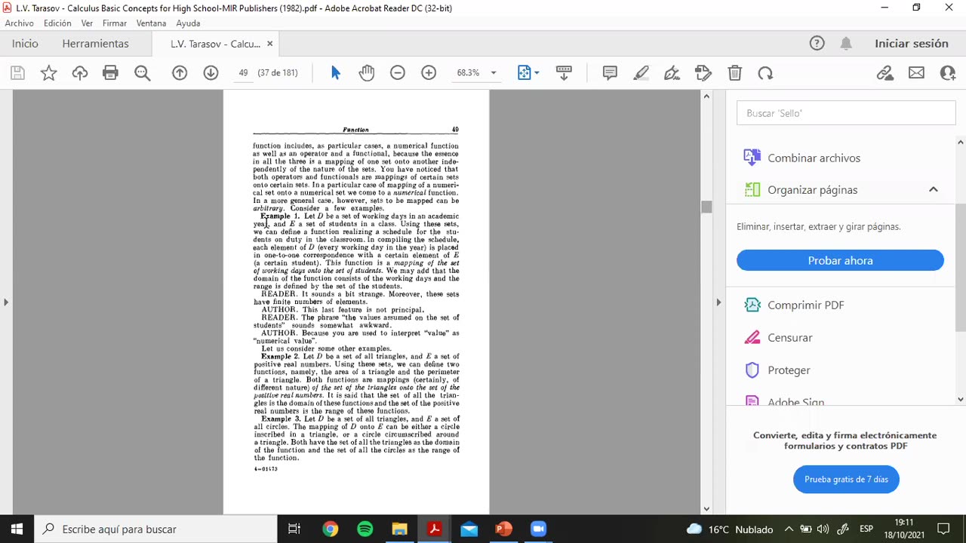966x543 pixels.
Task: Open the Firmar menu
Action: click(x=115, y=23)
